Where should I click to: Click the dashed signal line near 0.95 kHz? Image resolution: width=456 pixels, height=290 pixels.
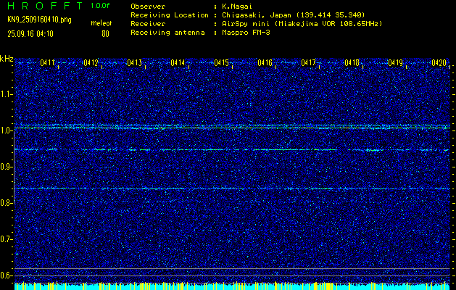(233, 150)
